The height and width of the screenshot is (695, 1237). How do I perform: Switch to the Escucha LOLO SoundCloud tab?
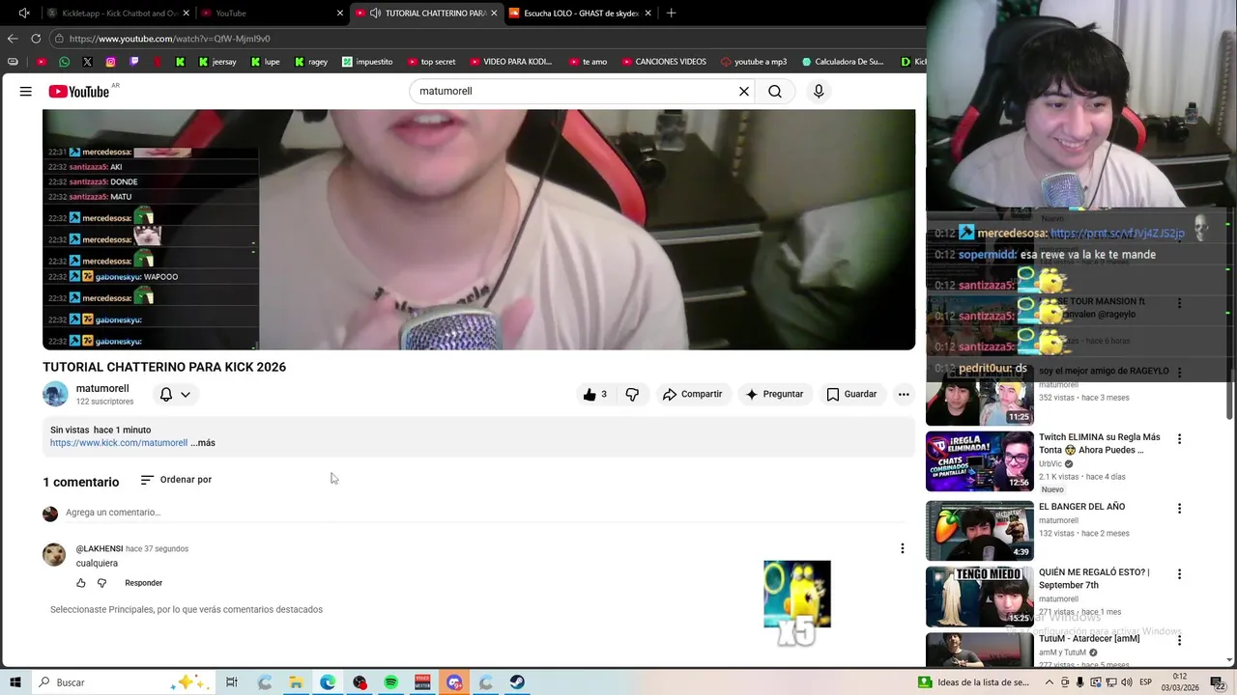click(x=580, y=14)
